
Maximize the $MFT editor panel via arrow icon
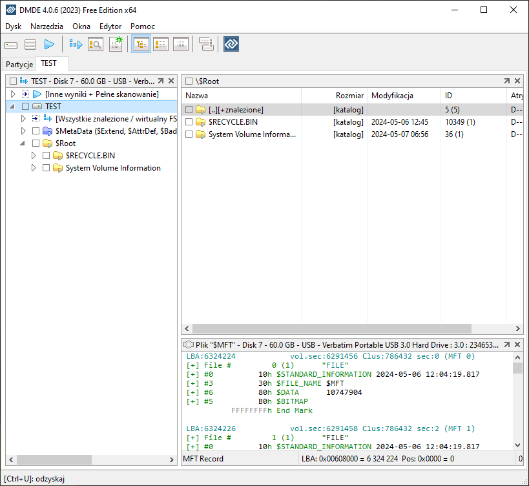click(x=507, y=344)
